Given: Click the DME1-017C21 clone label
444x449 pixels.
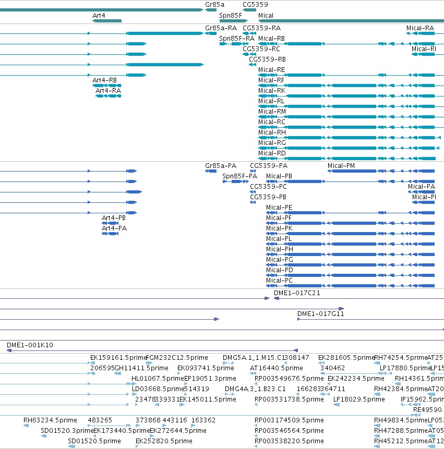Looking at the screenshot, I should pyautogui.click(x=297, y=293).
